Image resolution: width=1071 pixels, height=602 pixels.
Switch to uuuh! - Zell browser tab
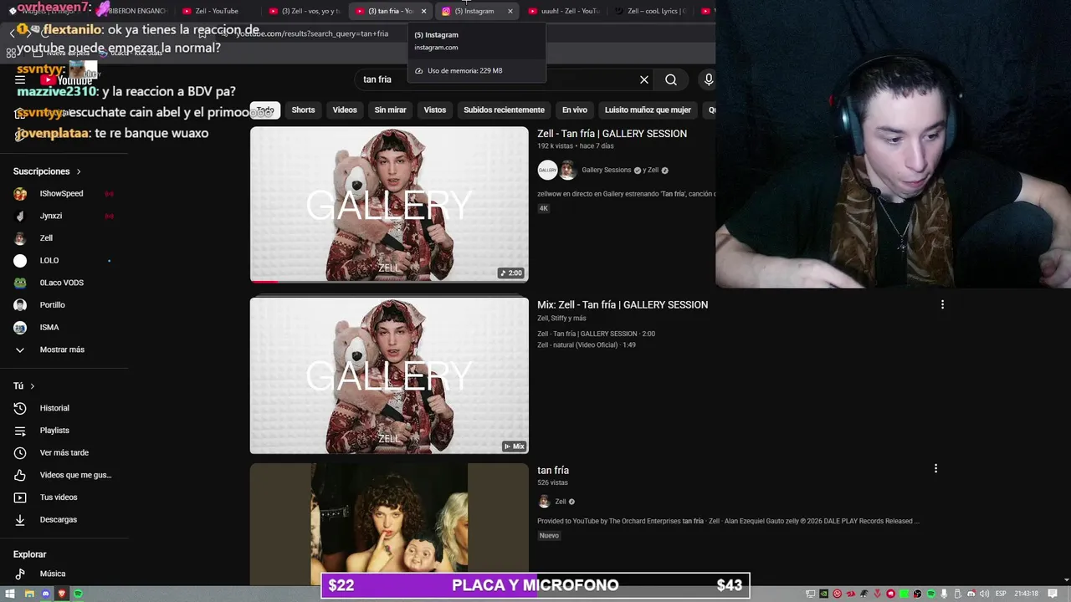[x=563, y=11]
